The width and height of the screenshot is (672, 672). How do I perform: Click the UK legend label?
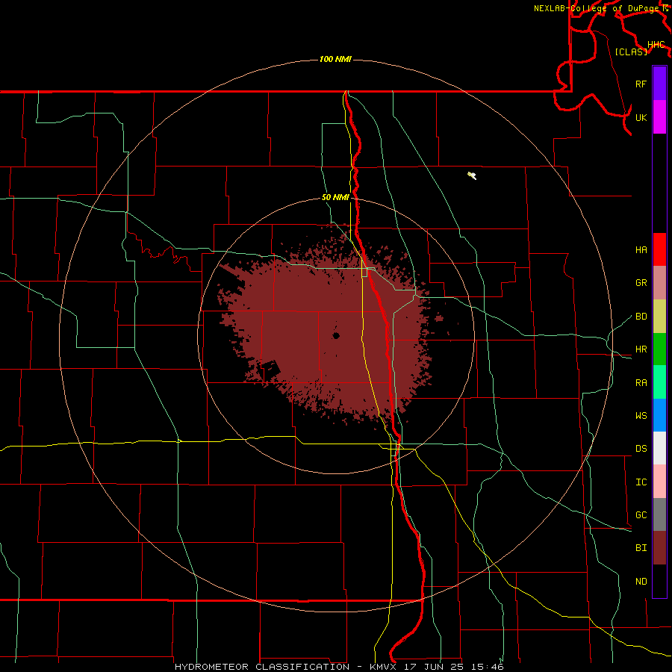641,117
